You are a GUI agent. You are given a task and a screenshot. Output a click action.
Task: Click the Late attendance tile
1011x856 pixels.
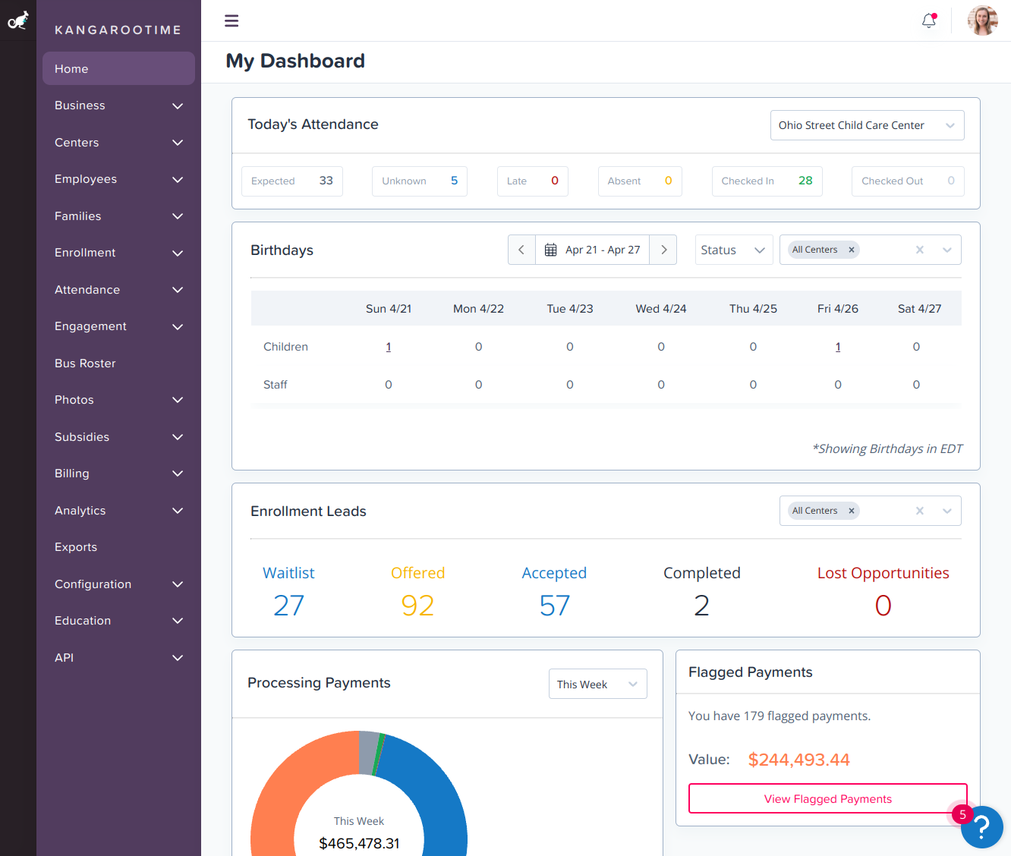coord(533,181)
